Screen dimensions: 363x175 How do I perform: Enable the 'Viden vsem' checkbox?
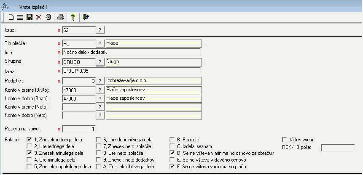pyautogui.click(x=285, y=139)
